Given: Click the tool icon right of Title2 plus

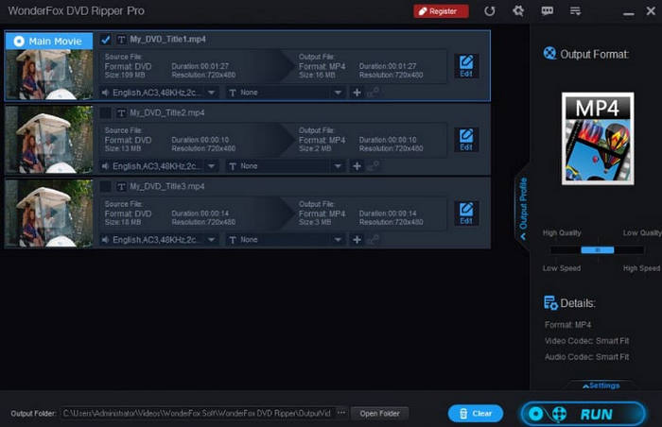Looking at the screenshot, I should click(x=373, y=165).
